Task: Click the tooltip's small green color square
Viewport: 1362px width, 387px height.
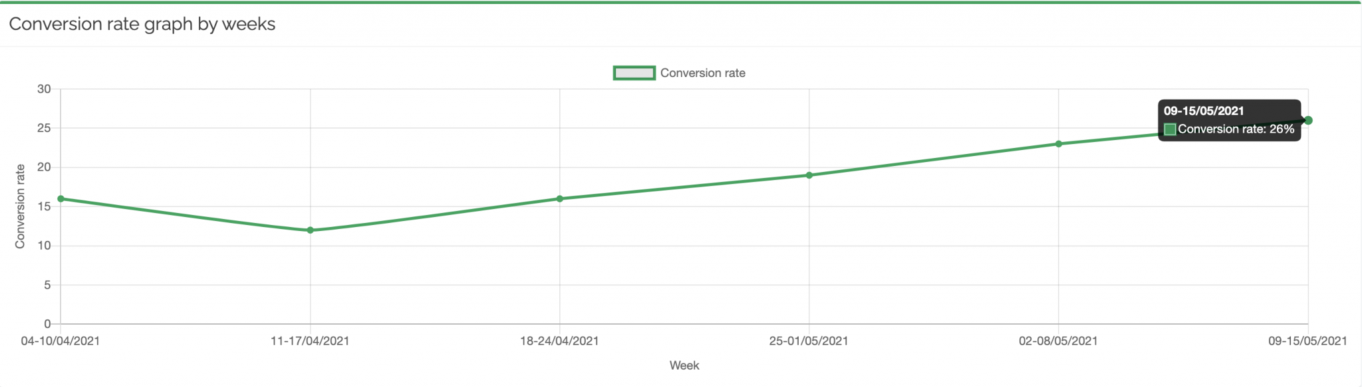Action: [1170, 129]
